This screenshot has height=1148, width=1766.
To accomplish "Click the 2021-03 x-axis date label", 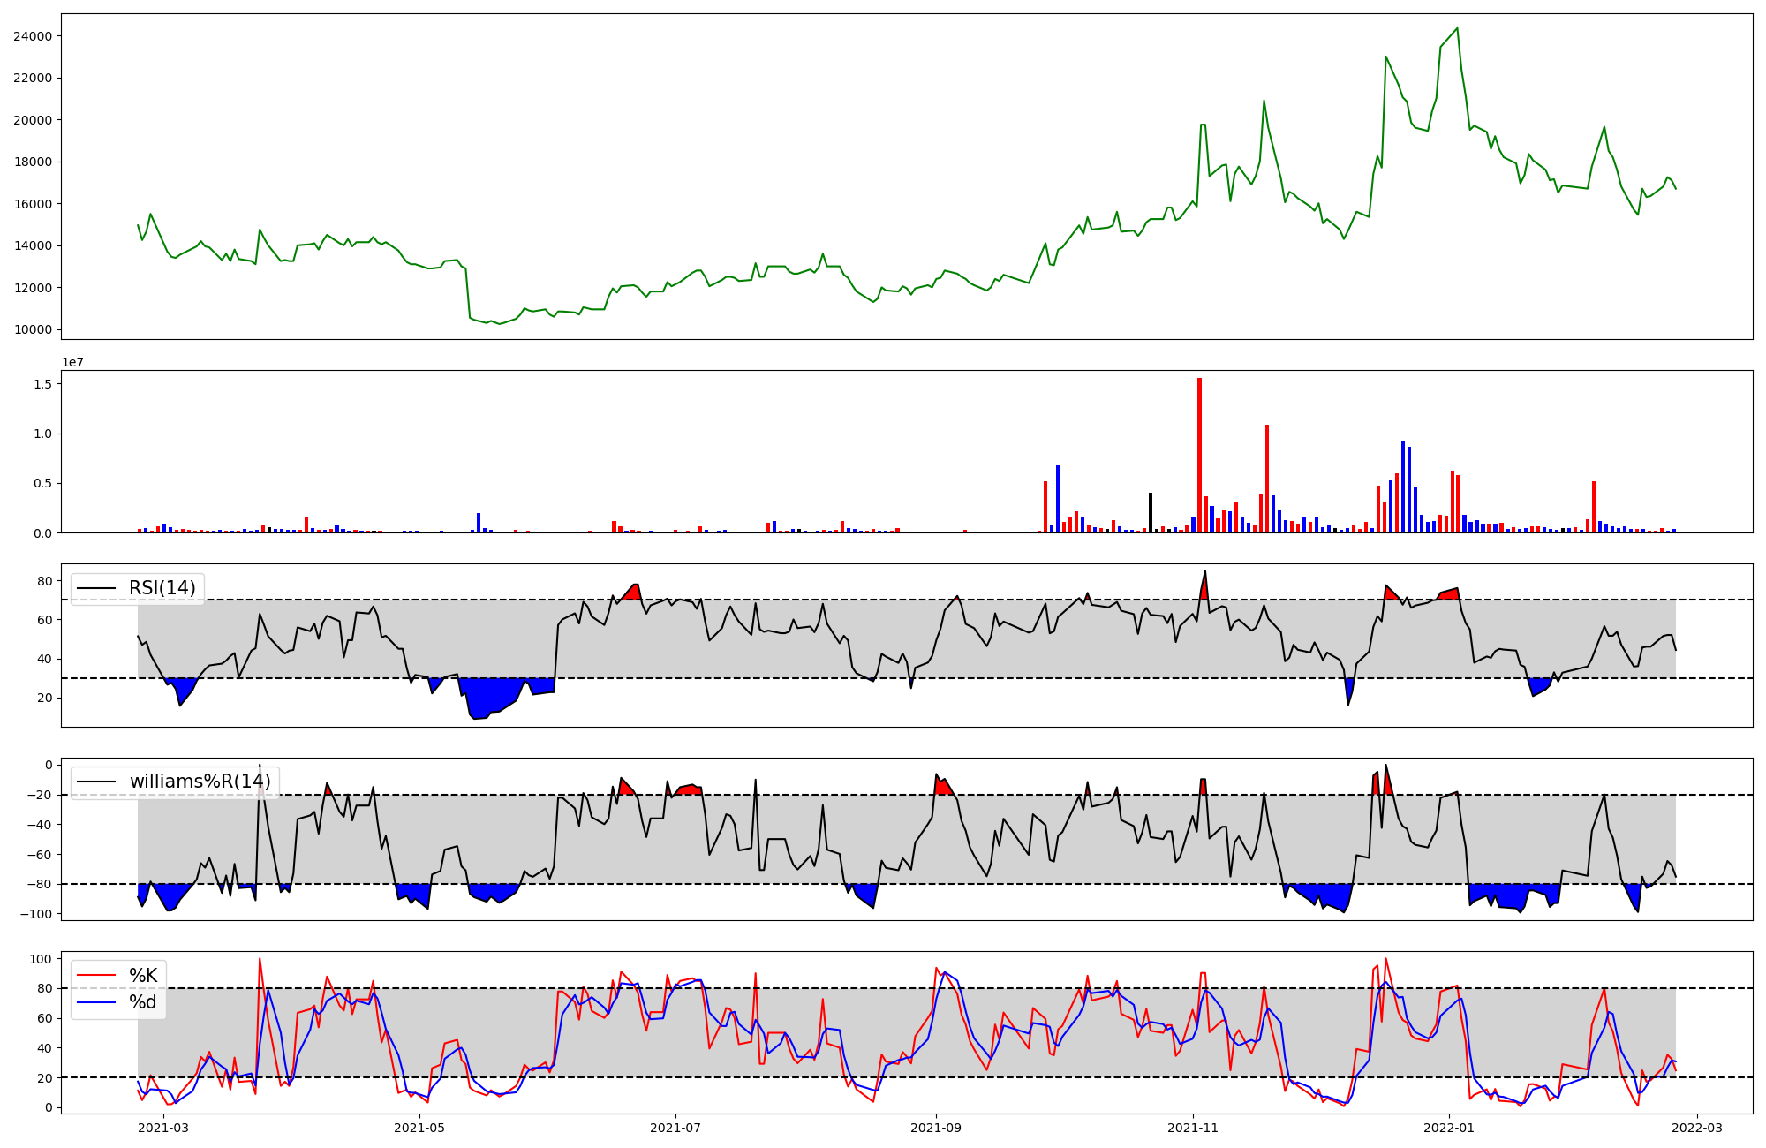I will pyautogui.click(x=163, y=1128).
